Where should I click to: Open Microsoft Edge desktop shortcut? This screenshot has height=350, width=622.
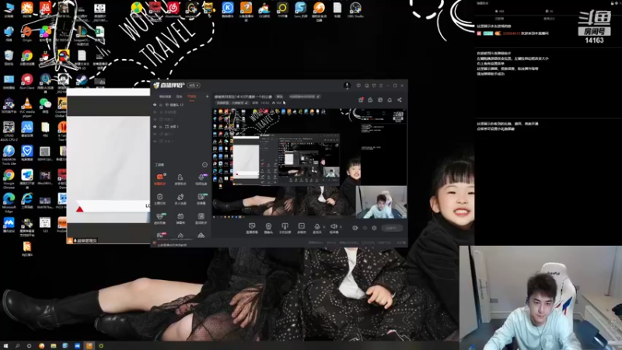point(9,201)
